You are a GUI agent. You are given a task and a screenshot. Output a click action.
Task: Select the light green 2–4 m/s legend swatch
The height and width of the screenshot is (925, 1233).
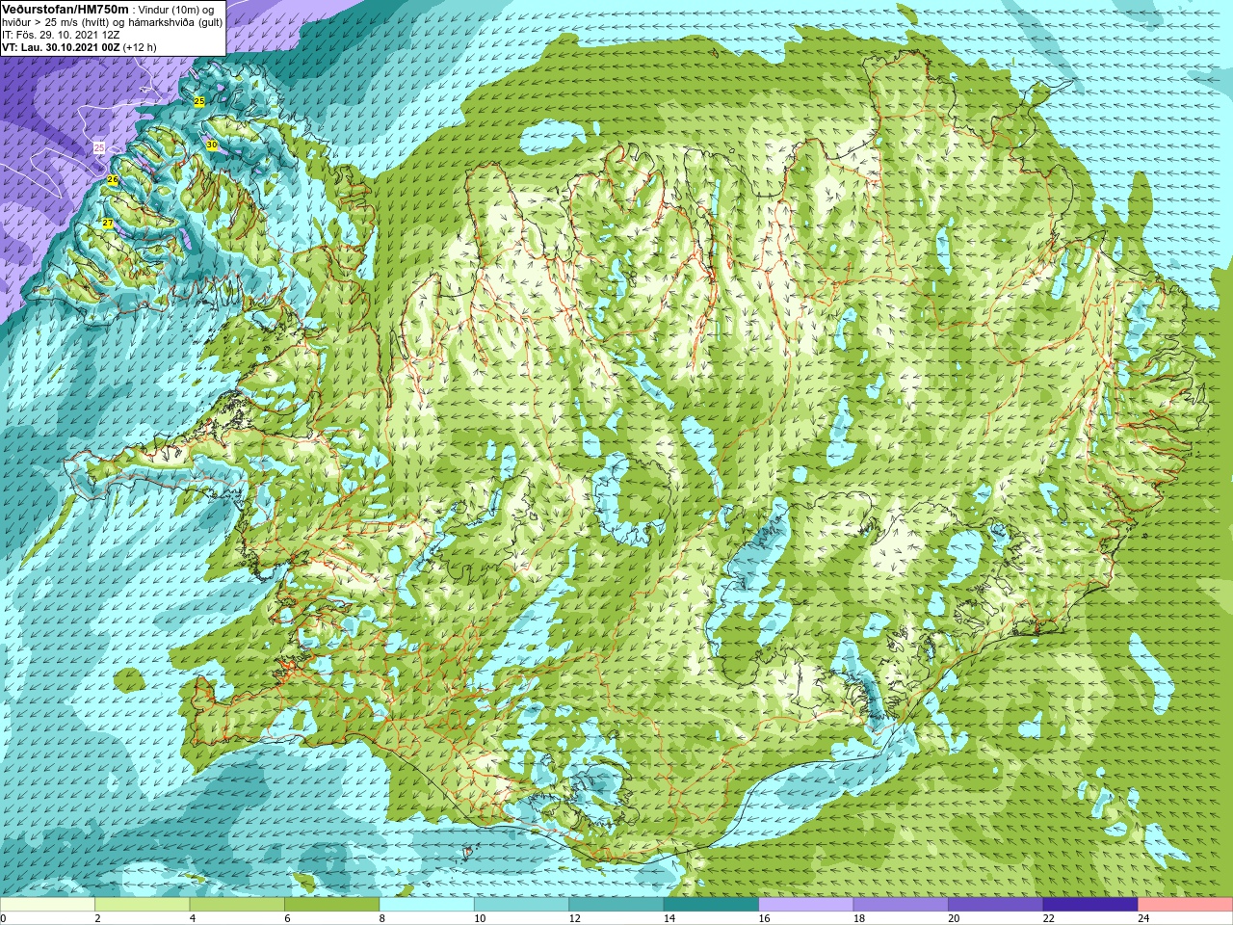pyautogui.click(x=142, y=905)
